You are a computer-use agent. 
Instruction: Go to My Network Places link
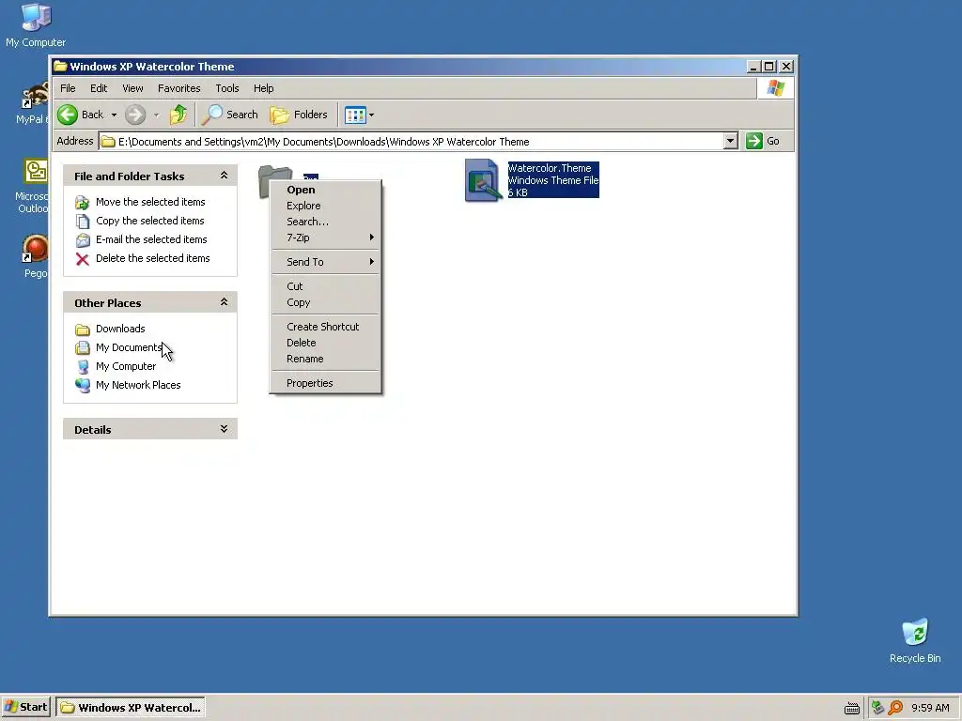tap(138, 385)
